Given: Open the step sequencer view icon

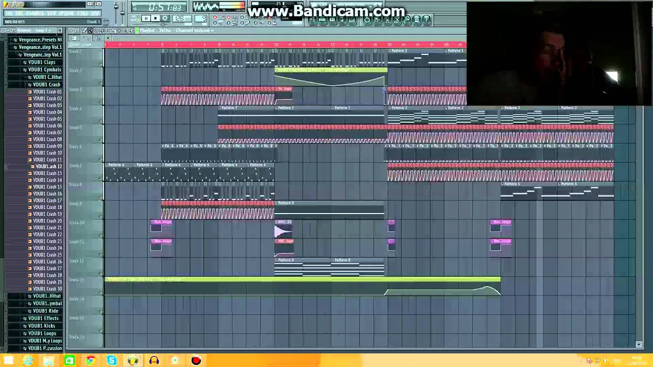Looking at the screenshot, I should 322,20.
